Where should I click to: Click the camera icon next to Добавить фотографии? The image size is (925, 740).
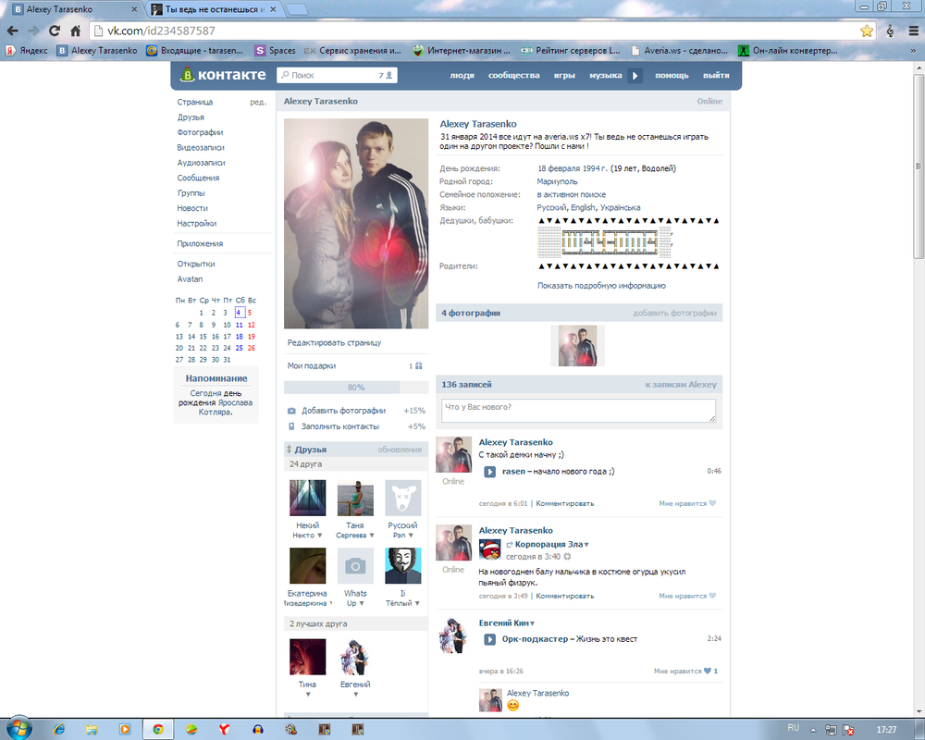[x=291, y=411]
